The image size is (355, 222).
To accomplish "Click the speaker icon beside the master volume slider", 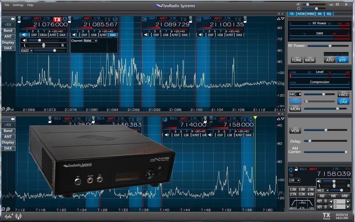I will (299, 4).
